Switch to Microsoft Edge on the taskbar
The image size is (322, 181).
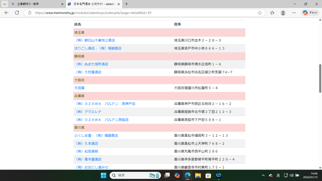point(188,175)
